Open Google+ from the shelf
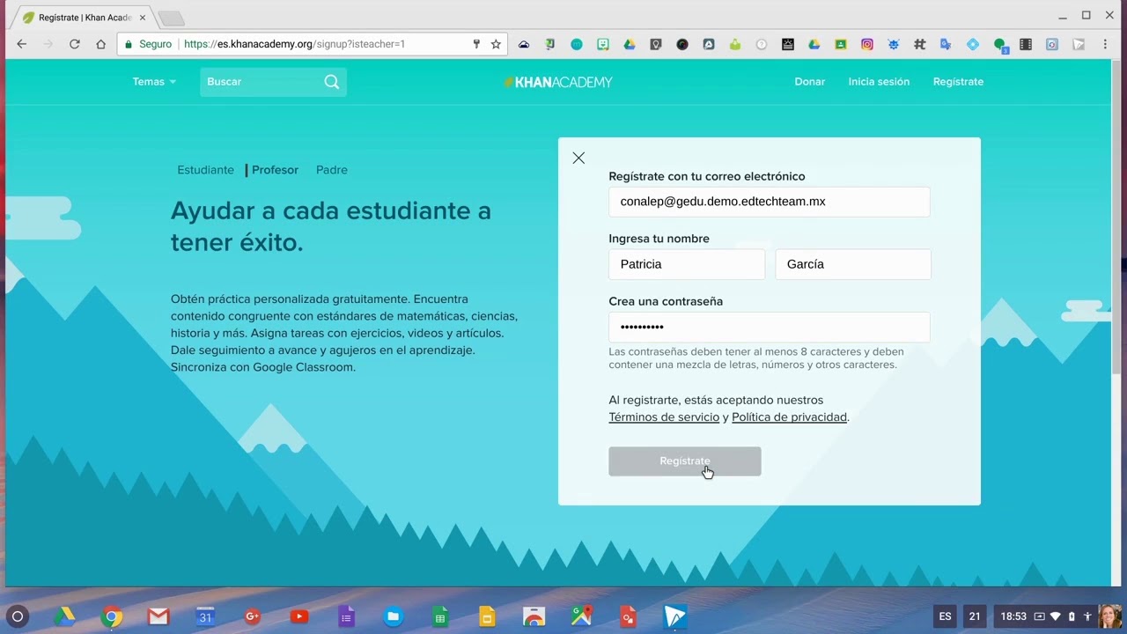Screen dimensions: 1127x634 click(253, 616)
